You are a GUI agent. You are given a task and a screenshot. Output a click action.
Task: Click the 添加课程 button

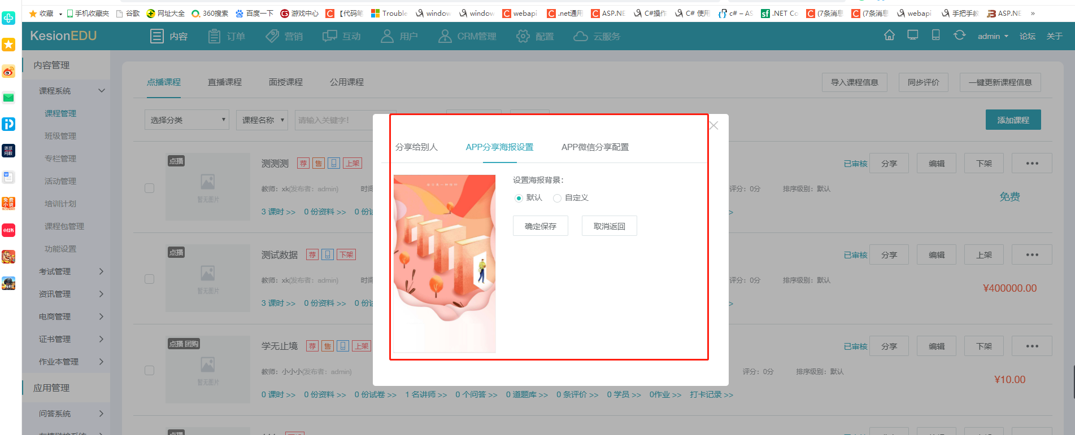pyautogui.click(x=1013, y=120)
